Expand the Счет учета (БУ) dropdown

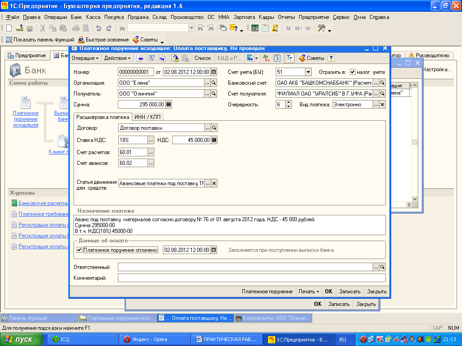point(308,72)
